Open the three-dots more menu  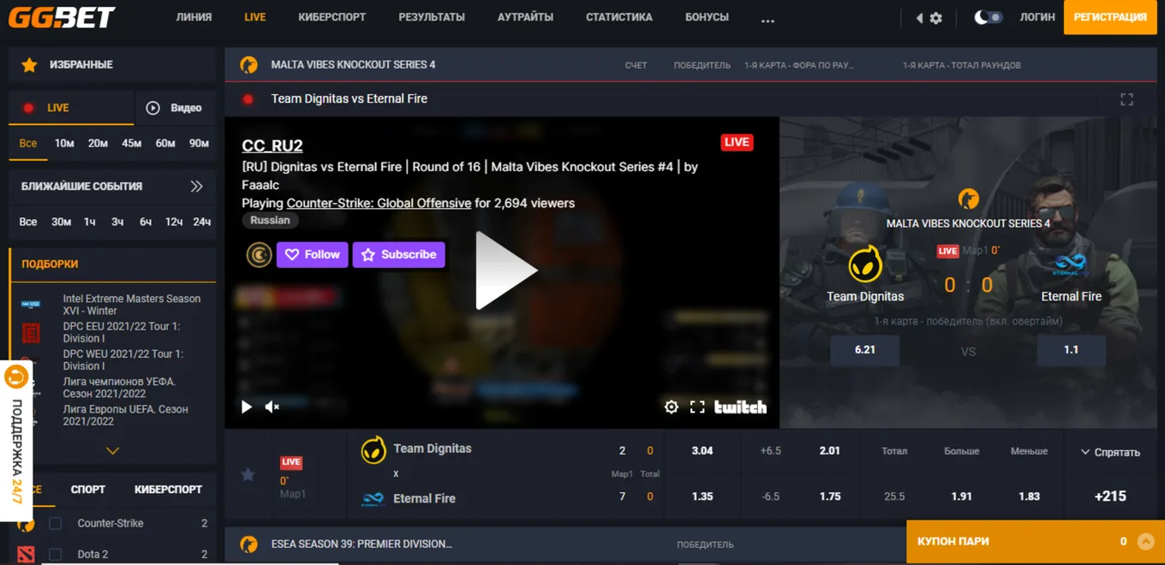tap(768, 20)
